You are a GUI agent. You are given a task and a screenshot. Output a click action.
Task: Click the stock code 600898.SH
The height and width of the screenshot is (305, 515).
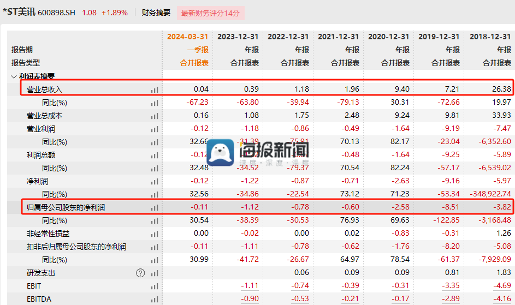[56, 13]
